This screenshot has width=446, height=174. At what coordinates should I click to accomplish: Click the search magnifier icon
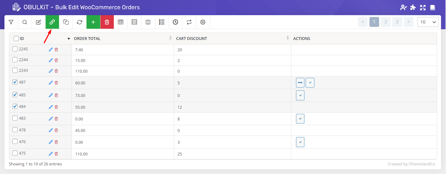point(25,22)
